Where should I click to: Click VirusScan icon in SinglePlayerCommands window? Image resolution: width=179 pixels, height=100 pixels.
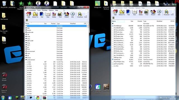(x=167, y=12)
